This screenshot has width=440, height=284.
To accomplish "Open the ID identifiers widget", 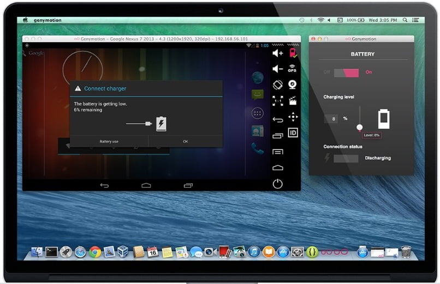I will [293, 133].
